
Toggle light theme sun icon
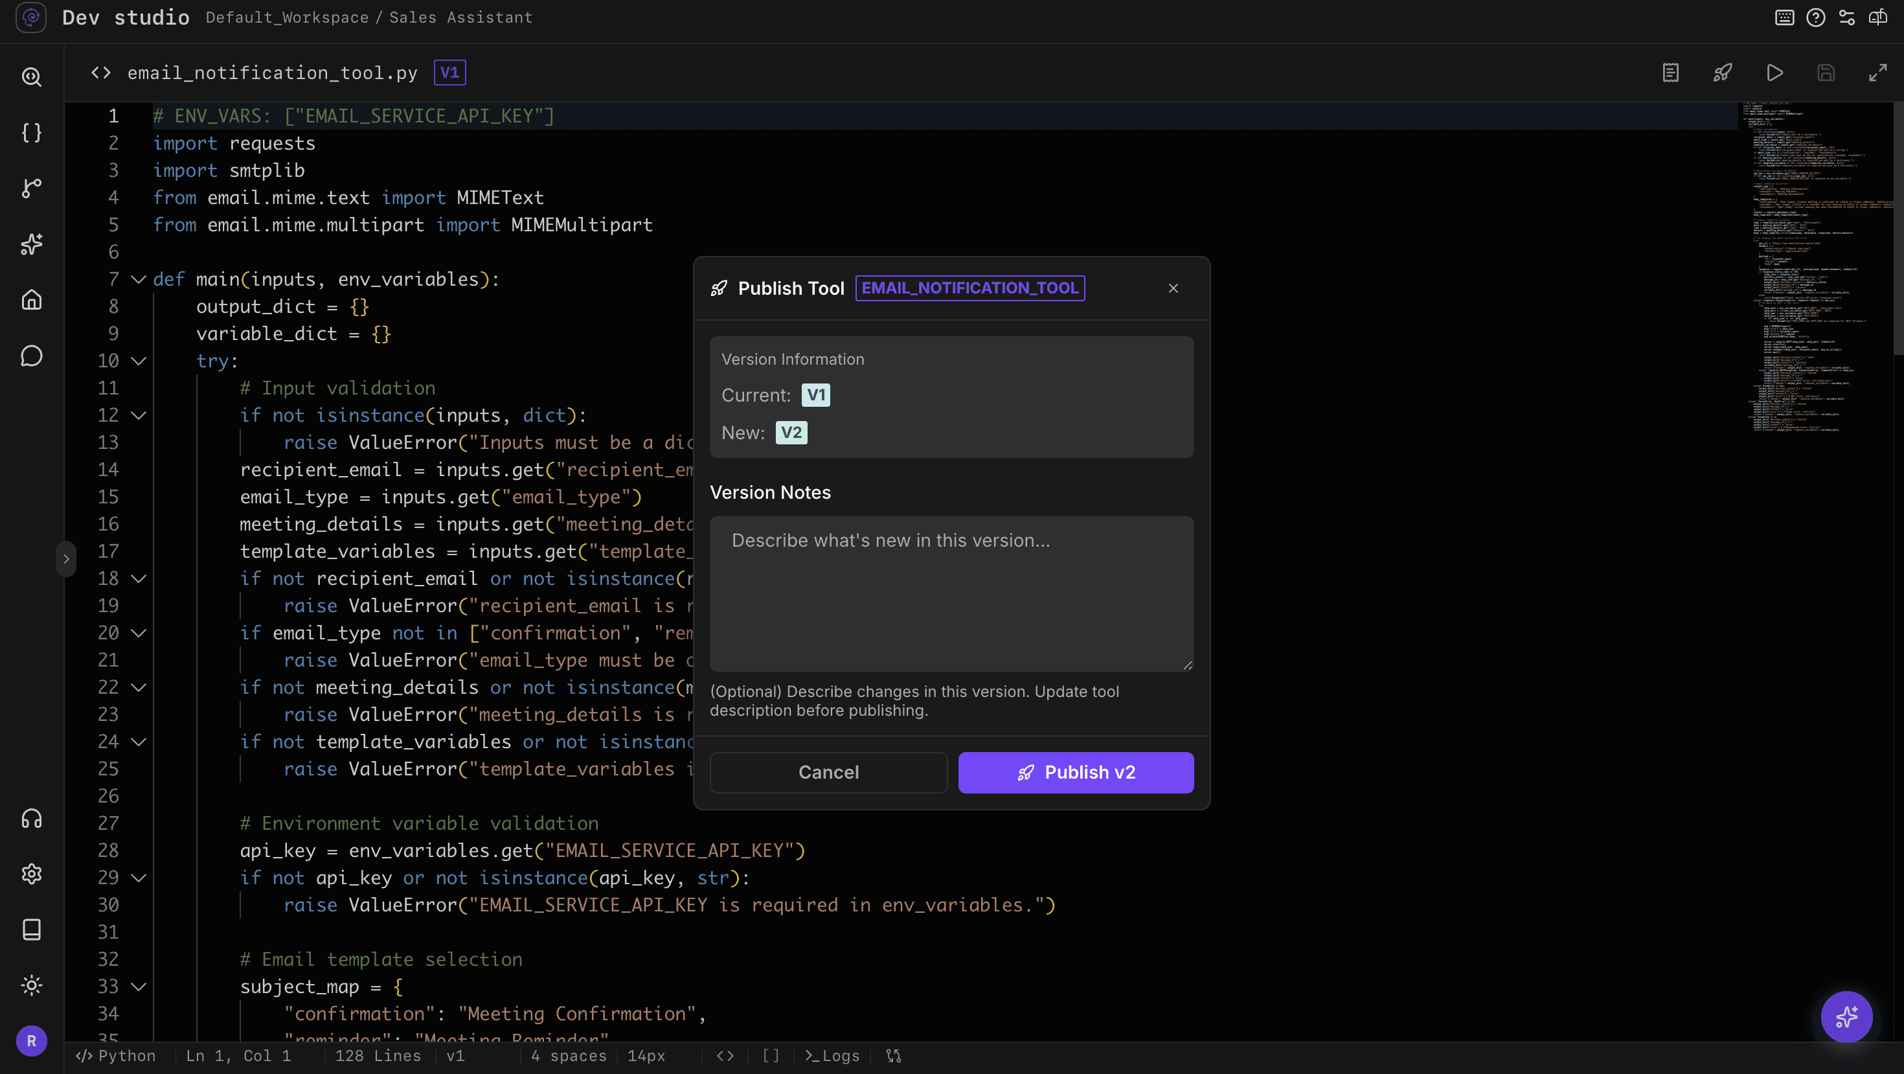31,985
